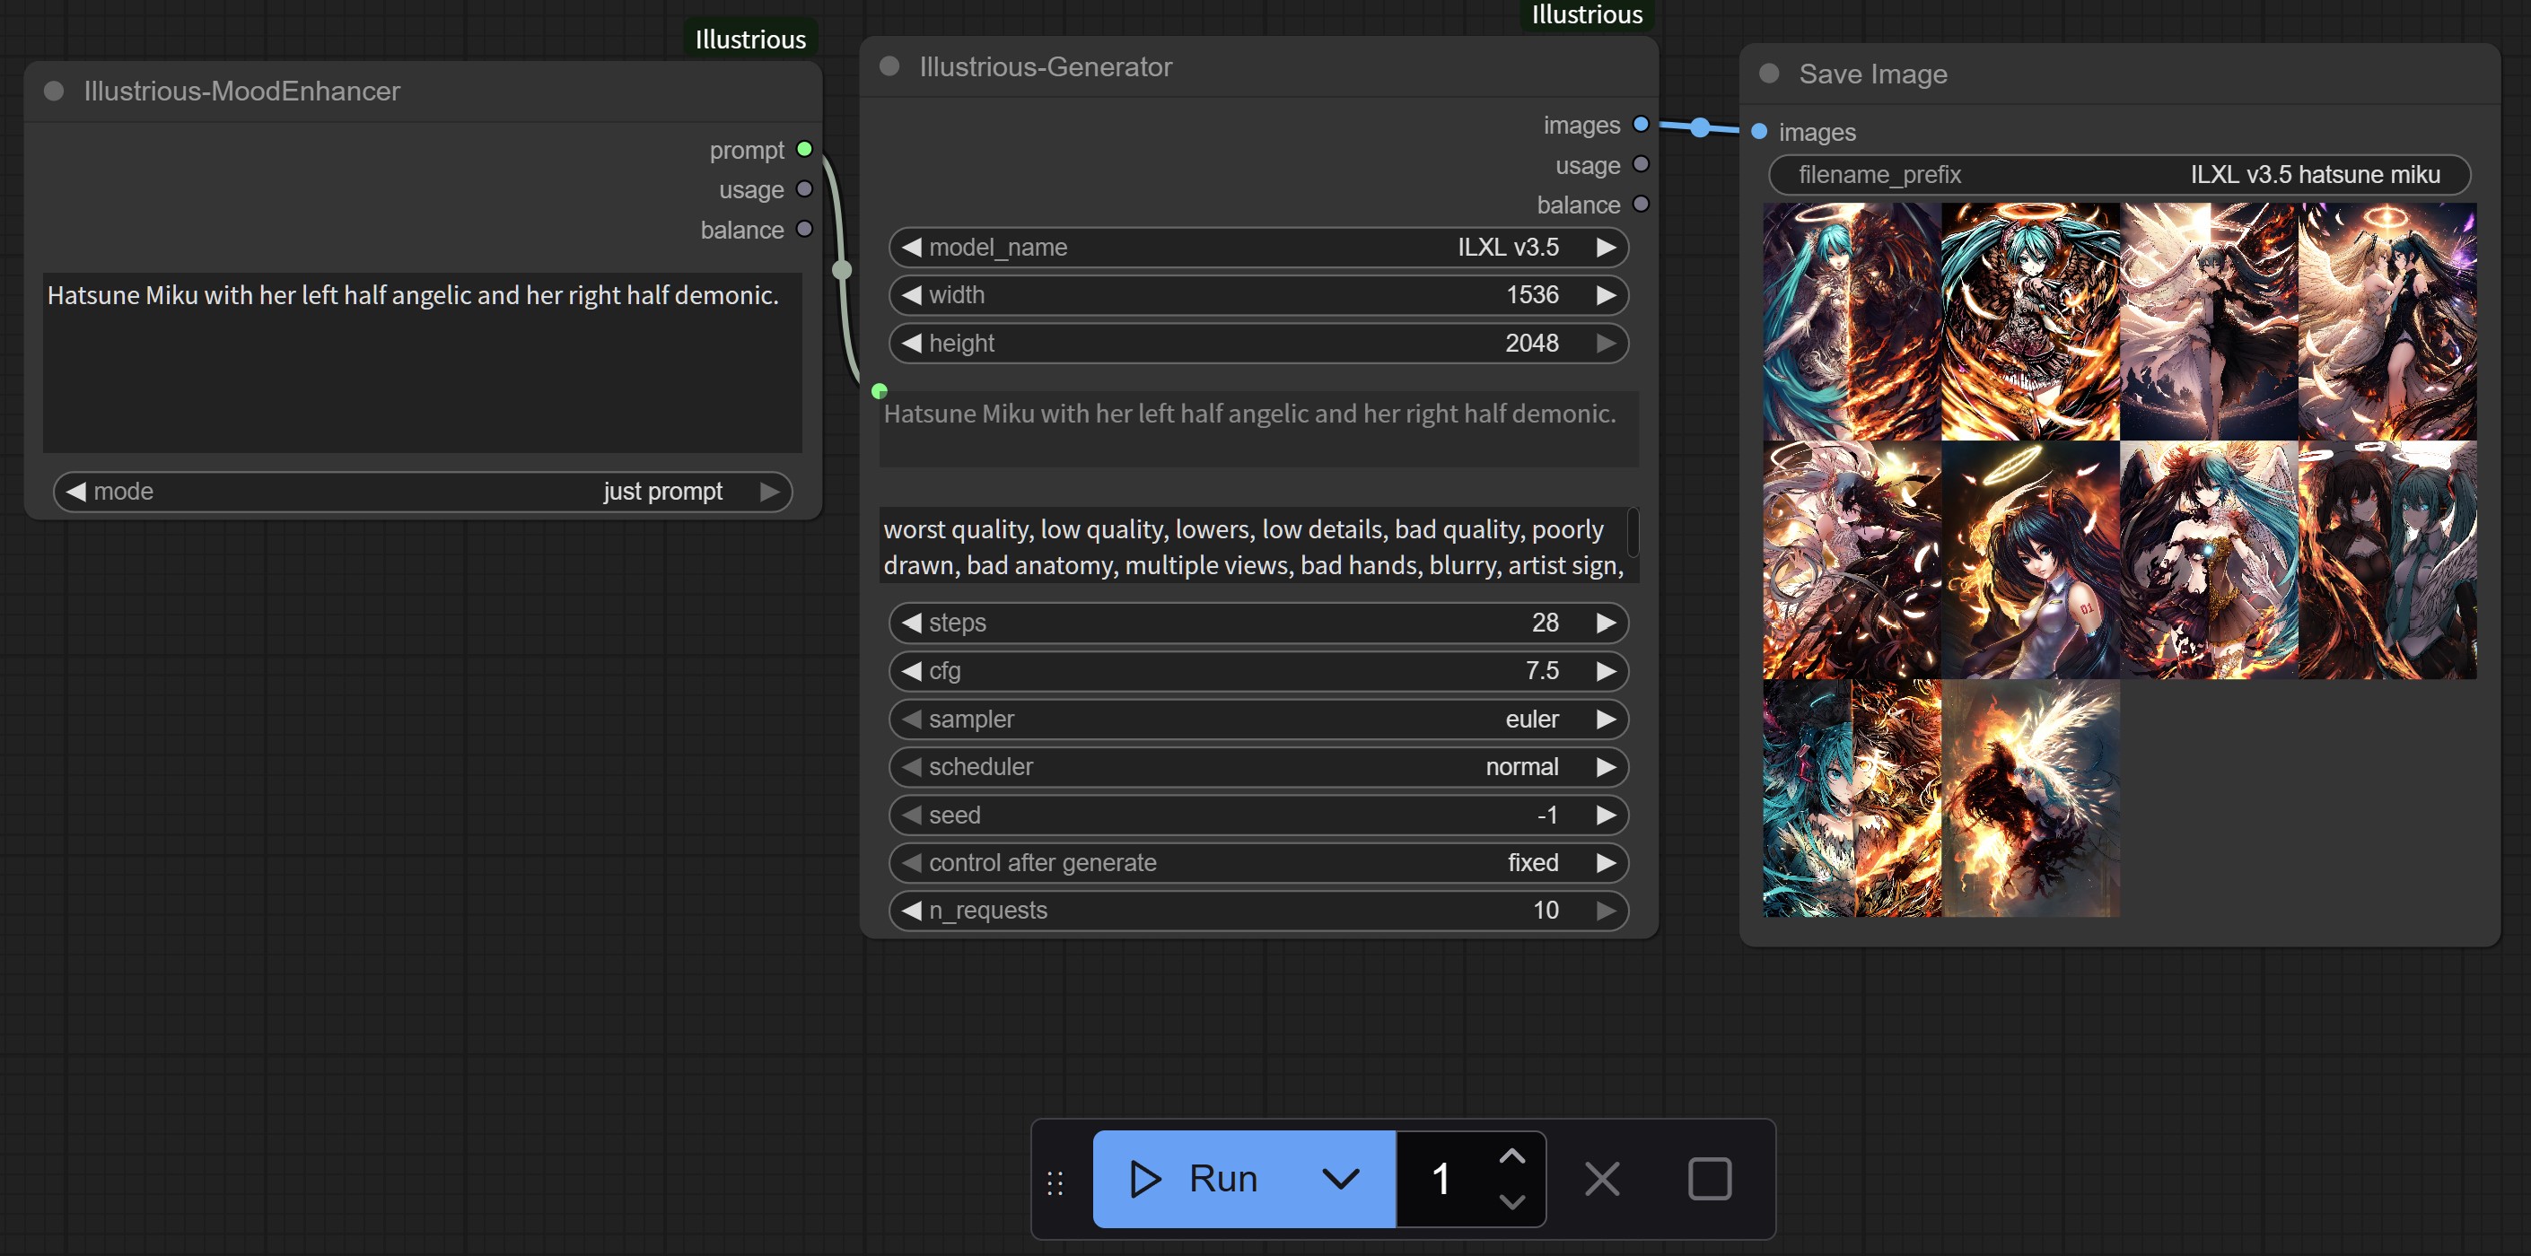Viewport: 2531px width, 1256px height.
Task: Click the n_requests value 10
Action: click(1546, 911)
